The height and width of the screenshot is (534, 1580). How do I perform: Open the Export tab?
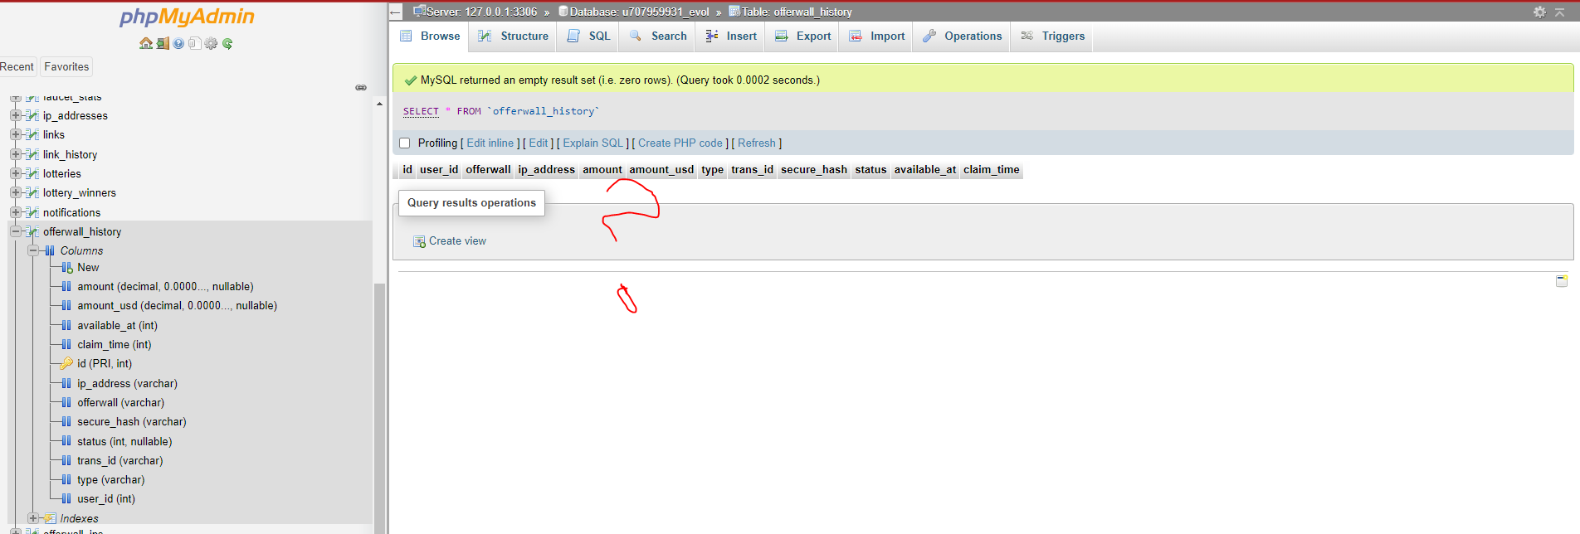coord(802,36)
